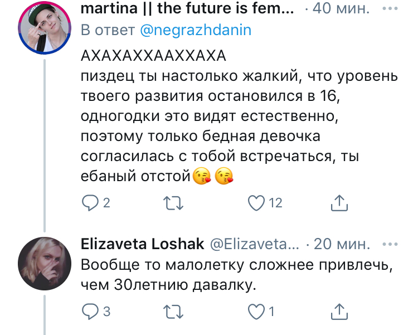Screen dimensions: 418x335
Task: Reply to martina's tweet
Action: pos(90,203)
